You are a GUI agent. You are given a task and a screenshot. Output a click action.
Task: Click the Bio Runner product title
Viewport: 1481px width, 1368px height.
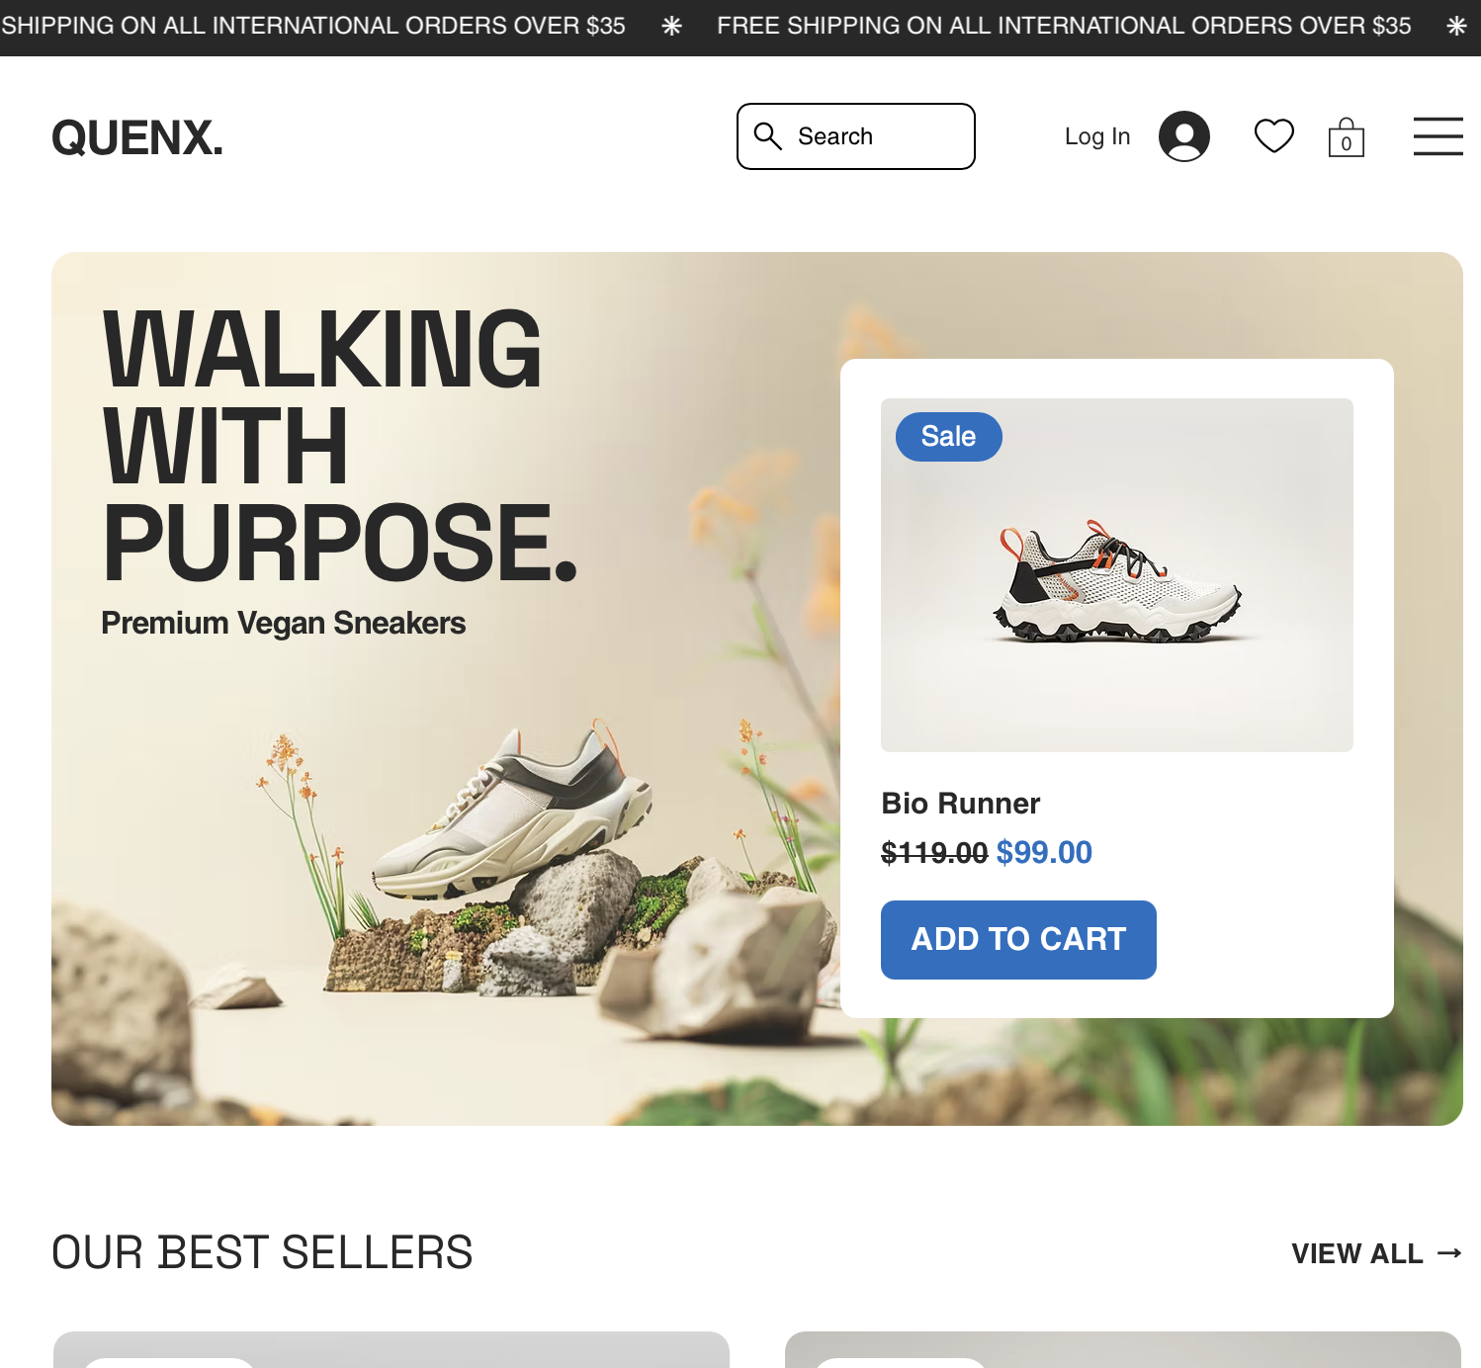960,803
